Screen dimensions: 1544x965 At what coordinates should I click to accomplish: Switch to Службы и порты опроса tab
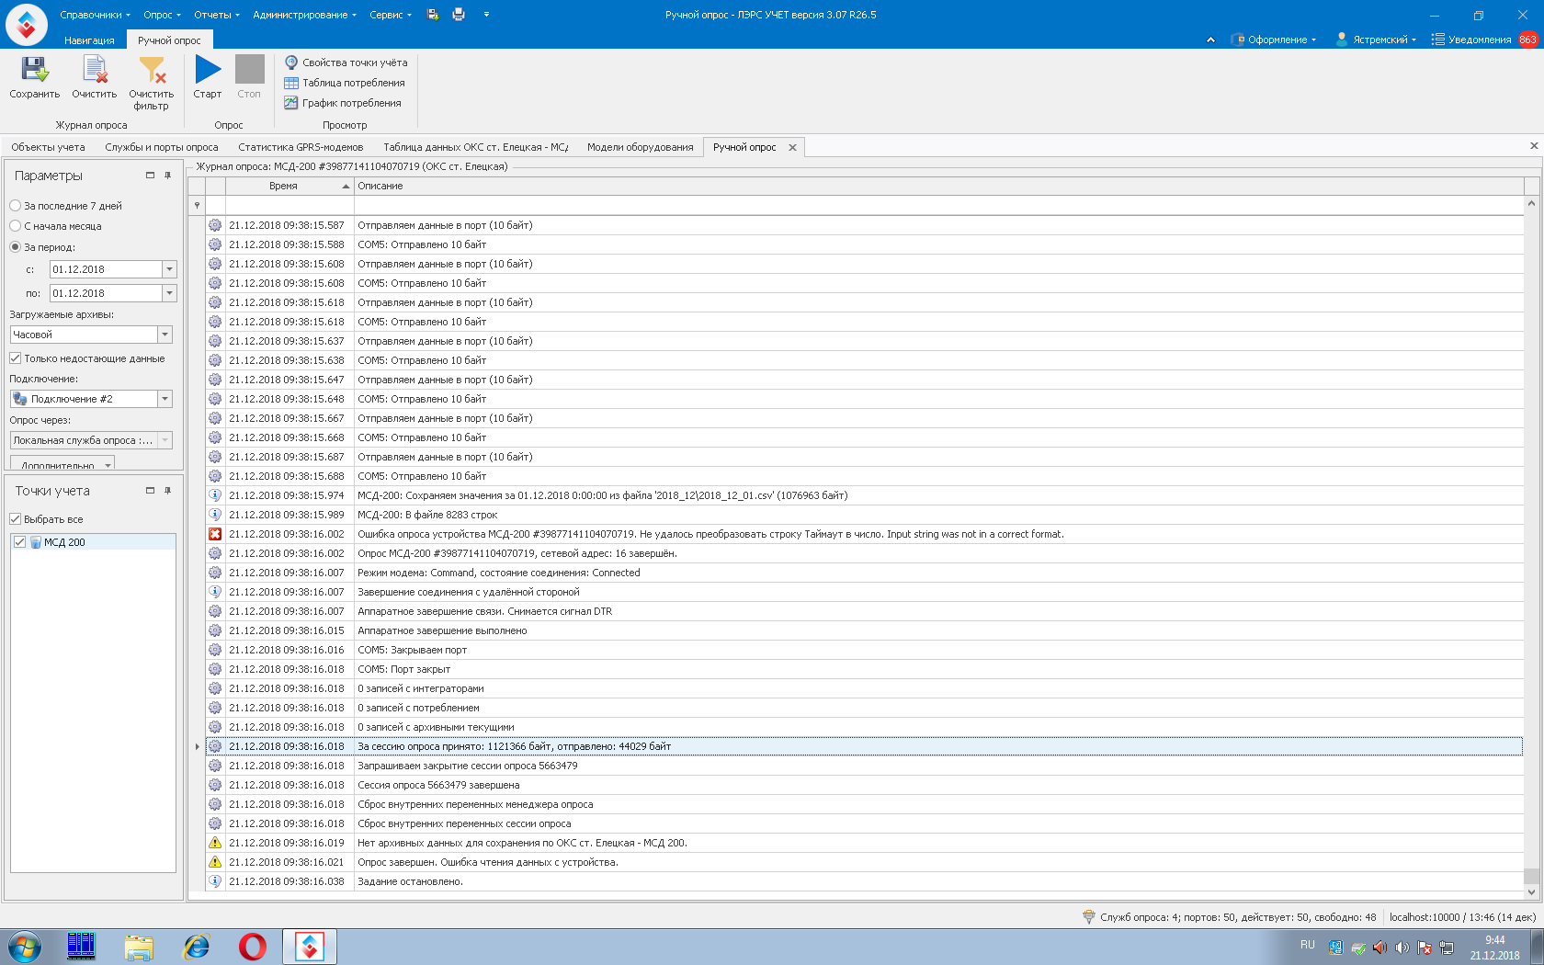(x=162, y=147)
